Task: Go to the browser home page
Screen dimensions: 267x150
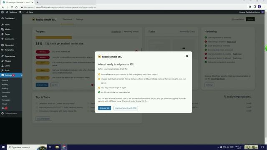Action: 16,7
